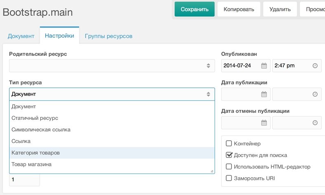
Task: Pick Категория товаров option
Action: coord(112,153)
